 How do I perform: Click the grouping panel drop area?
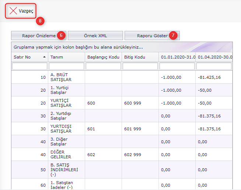[x=122, y=47]
